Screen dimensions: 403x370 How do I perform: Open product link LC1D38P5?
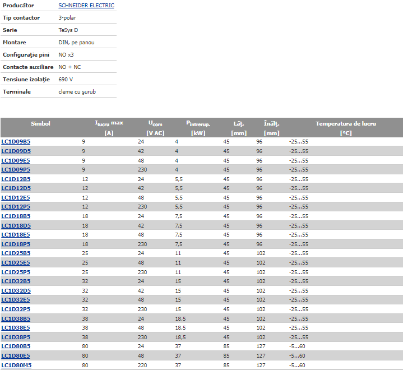(x=16, y=337)
